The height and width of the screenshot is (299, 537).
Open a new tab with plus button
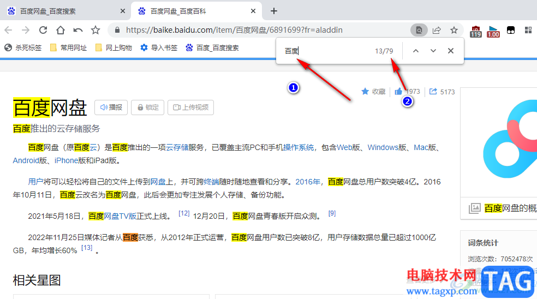pyautogui.click(x=273, y=11)
